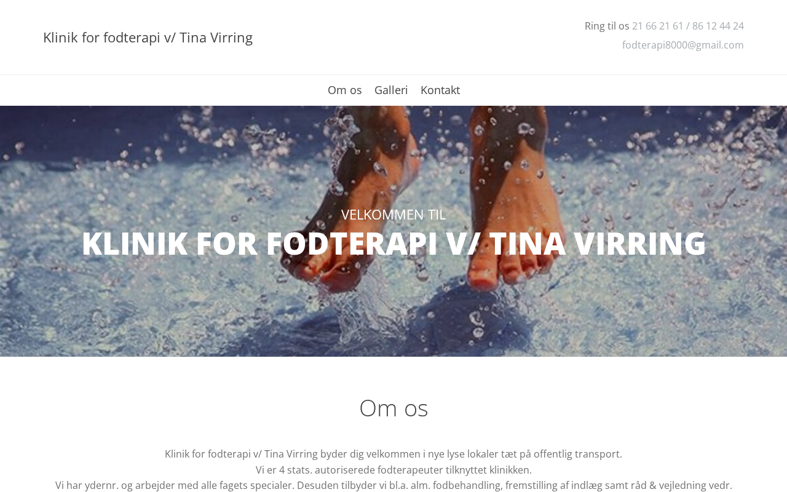Call phone number 21 66 21 61

tap(658, 26)
